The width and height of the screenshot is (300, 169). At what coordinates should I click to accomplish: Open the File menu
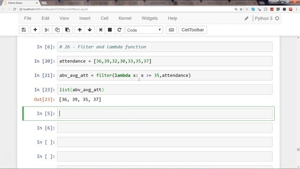point(28,18)
